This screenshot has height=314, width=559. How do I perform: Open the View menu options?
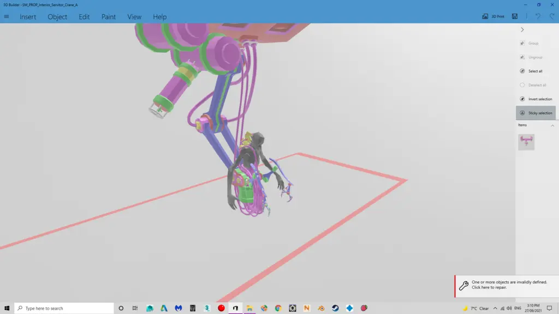point(134,16)
